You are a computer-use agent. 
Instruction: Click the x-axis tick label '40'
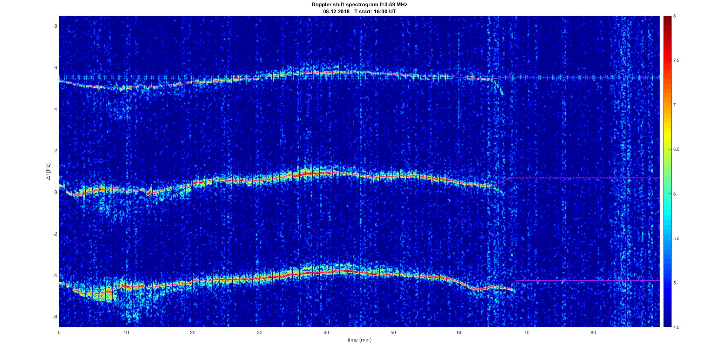pyautogui.click(x=326, y=332)
